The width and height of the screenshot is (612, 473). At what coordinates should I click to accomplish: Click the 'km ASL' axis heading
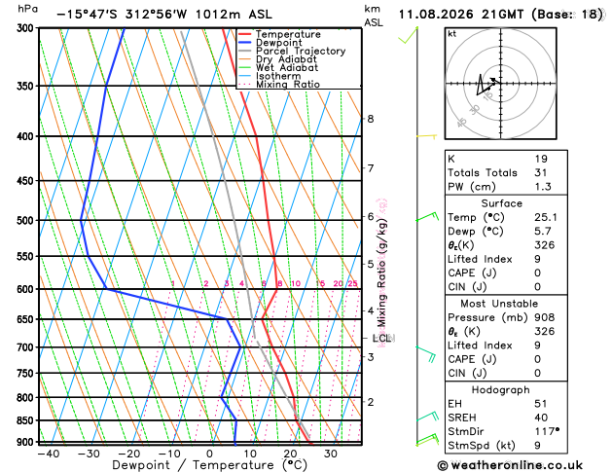(x=374, y=16)
